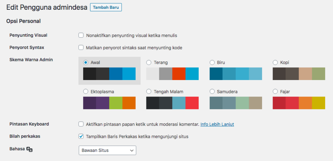This screenshot has height=161, width=333.
Task: Click the Tengah Malam red swatch
Action: 192,103
